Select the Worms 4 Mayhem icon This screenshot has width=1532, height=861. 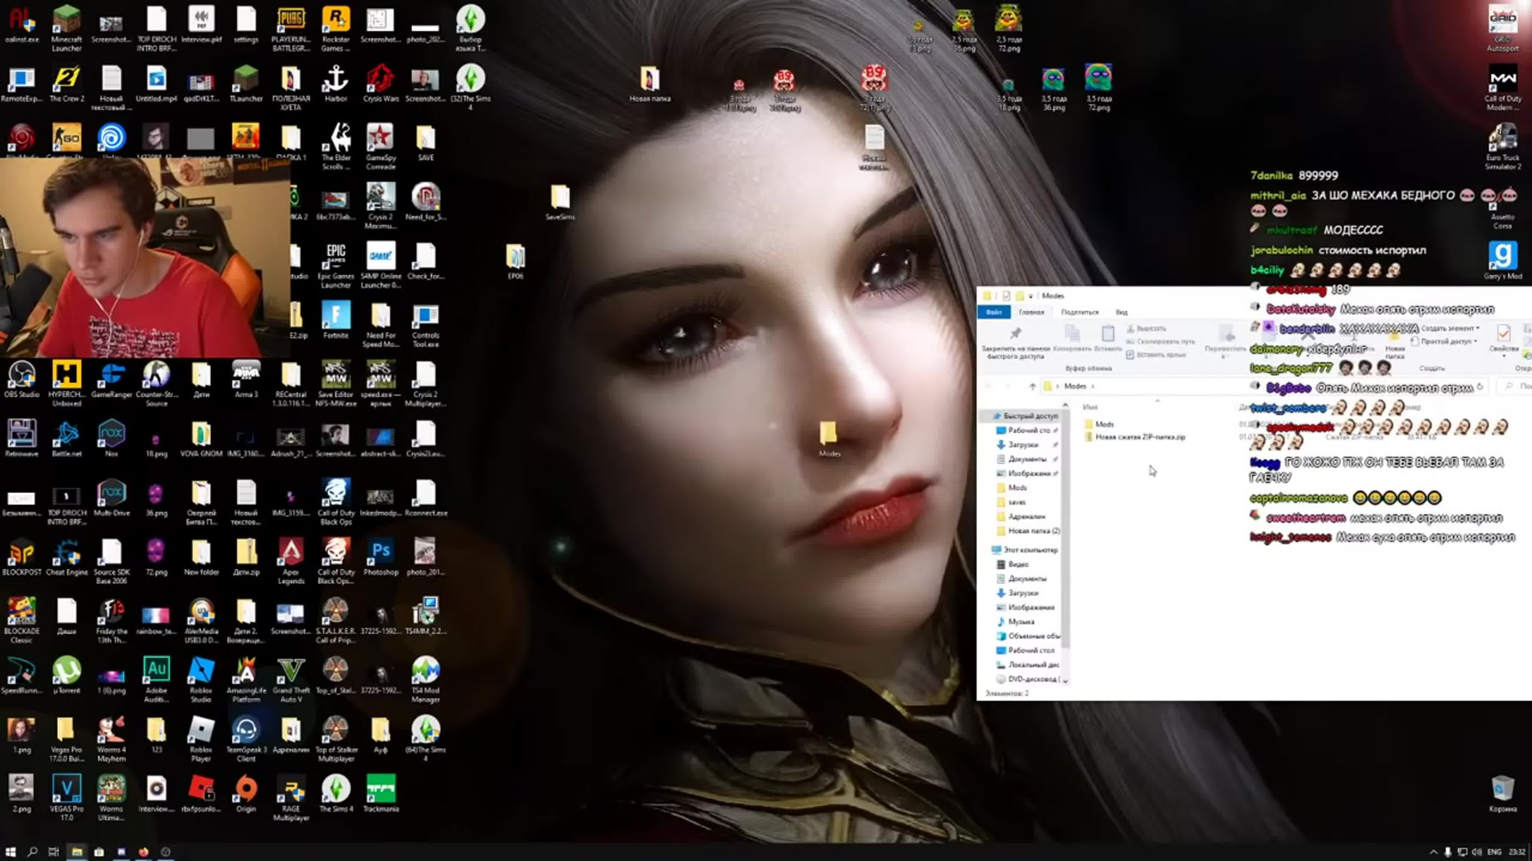(x=111, y=738)
